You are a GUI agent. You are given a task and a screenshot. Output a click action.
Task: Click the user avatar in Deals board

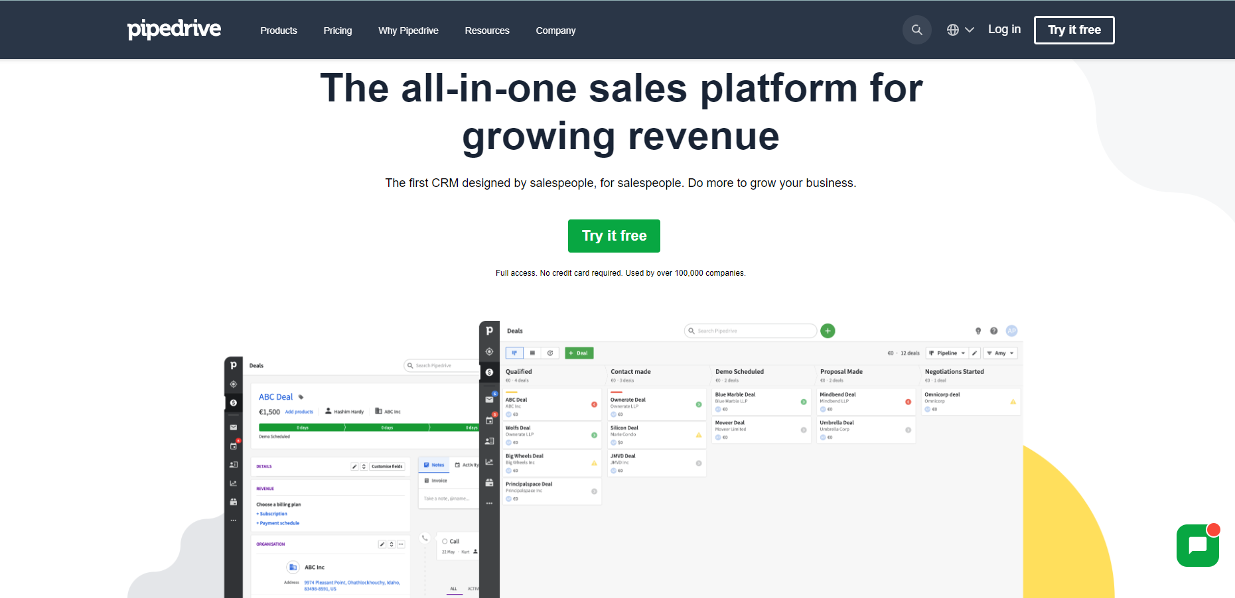[x=1011, y=331]
